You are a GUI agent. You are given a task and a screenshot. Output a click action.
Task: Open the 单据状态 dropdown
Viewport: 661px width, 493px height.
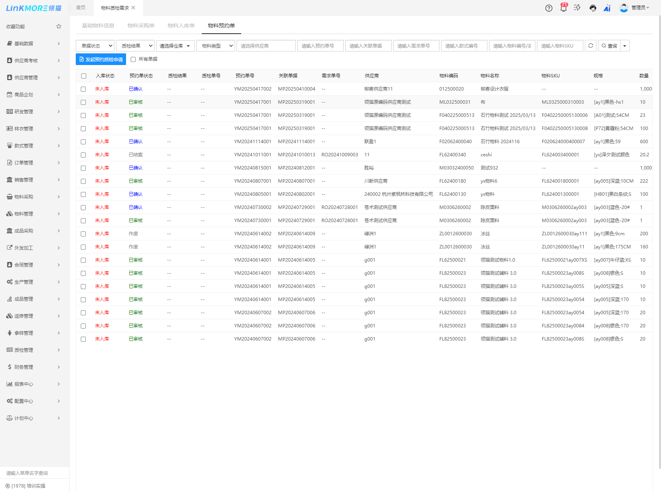[x=95, y=46]
